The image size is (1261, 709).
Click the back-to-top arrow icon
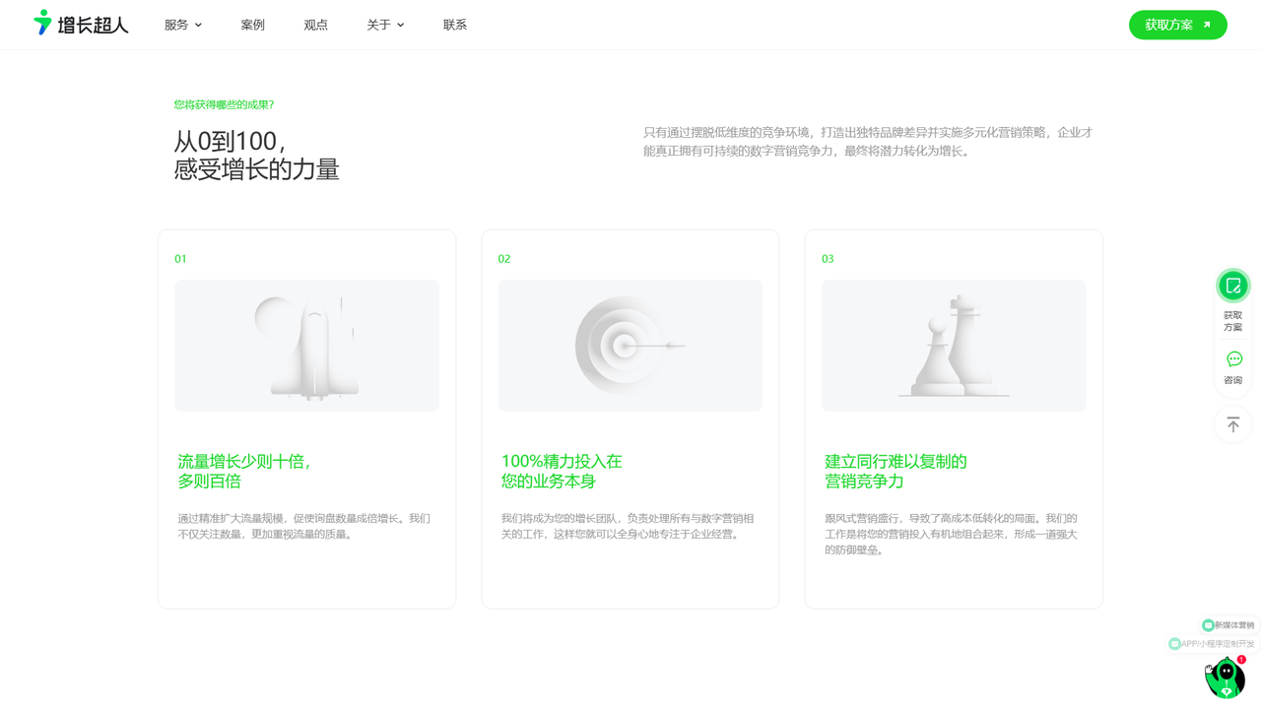(x=1232, y=424)
